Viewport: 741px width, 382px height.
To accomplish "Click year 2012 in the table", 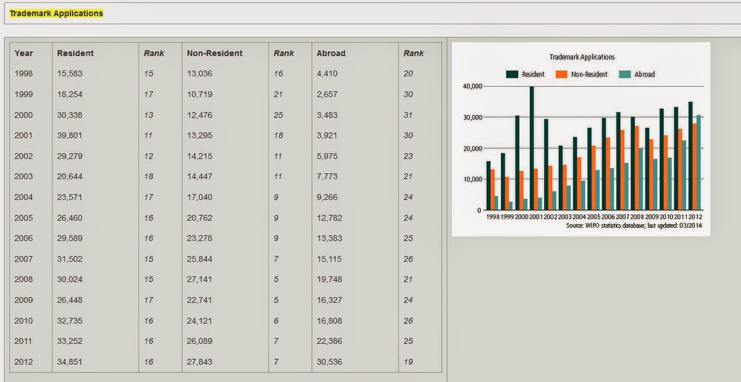I will click(24, 362).
